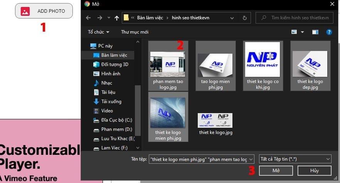Expand the address bar history dropdown
340x183 pixels.
tap(232, 18)
